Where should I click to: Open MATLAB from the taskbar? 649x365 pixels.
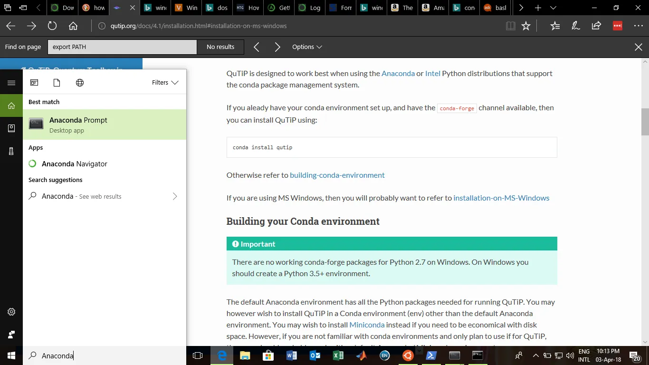click(x=362, y=355)
